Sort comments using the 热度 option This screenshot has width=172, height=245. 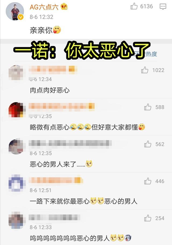[x=151, y=54]
